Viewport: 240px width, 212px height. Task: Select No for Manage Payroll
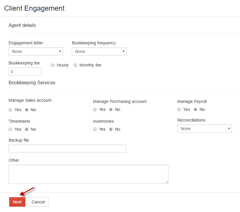pos(195,109)
